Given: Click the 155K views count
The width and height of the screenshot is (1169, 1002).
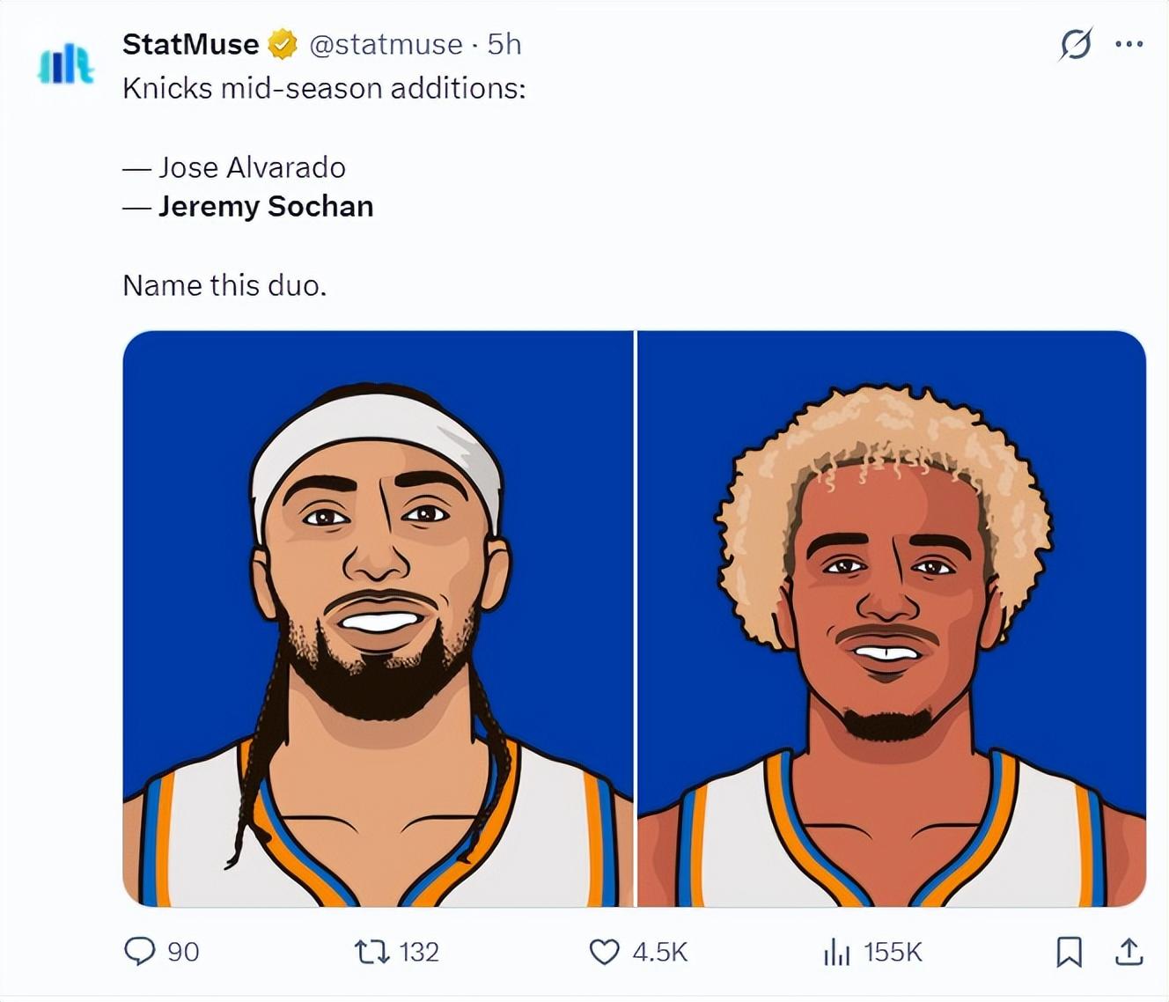Looking at the screenshot, I should click(x=893, y=952).
